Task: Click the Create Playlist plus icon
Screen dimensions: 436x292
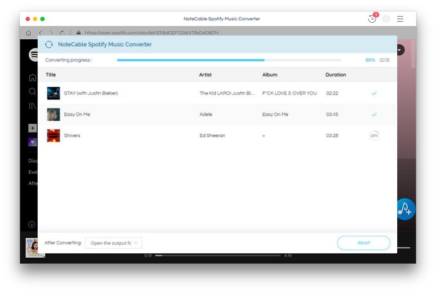Action: tap(33, 128)
